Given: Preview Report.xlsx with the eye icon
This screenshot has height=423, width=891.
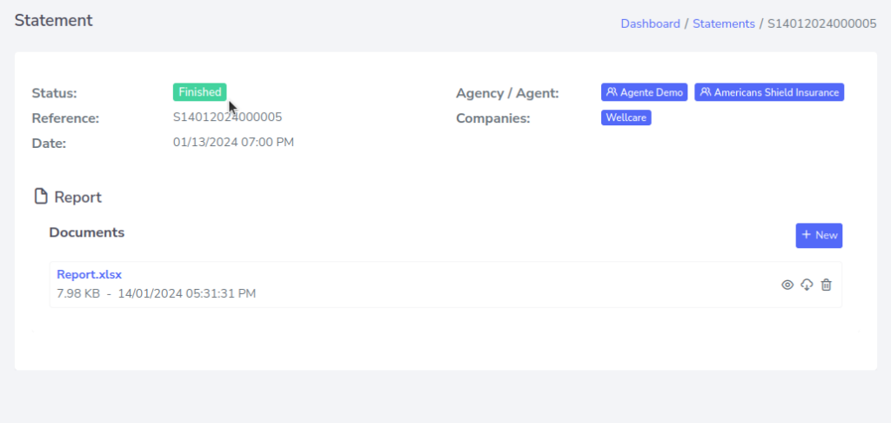Looking at the screenshot, I should [x=787, y=285].
